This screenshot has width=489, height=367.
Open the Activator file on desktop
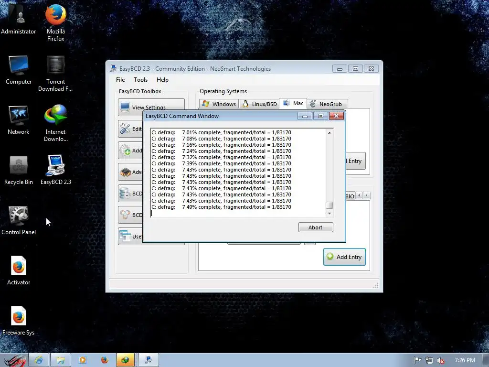(19, 270)
